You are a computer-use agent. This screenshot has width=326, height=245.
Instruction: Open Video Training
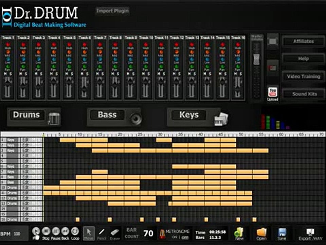[x=303, y=76]
